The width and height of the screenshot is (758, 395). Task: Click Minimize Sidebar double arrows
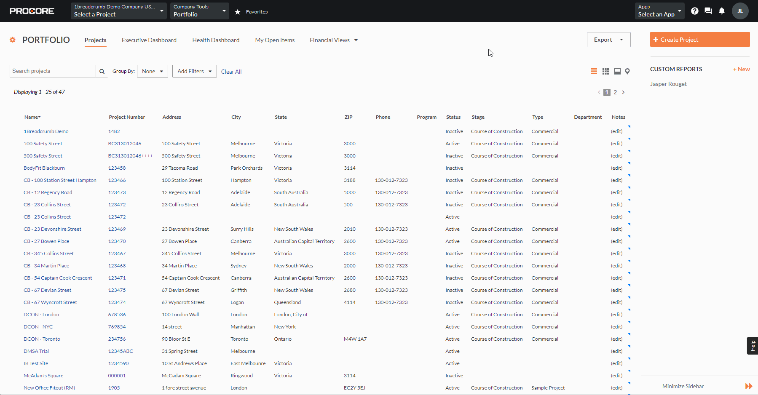point(749,386)
